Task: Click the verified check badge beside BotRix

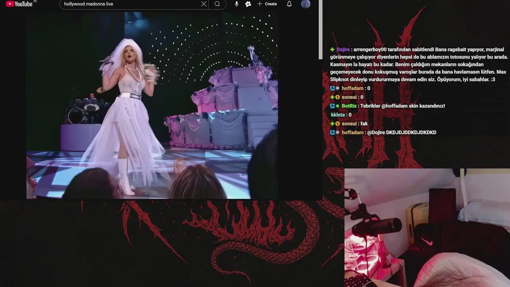Action: [338, 106]
